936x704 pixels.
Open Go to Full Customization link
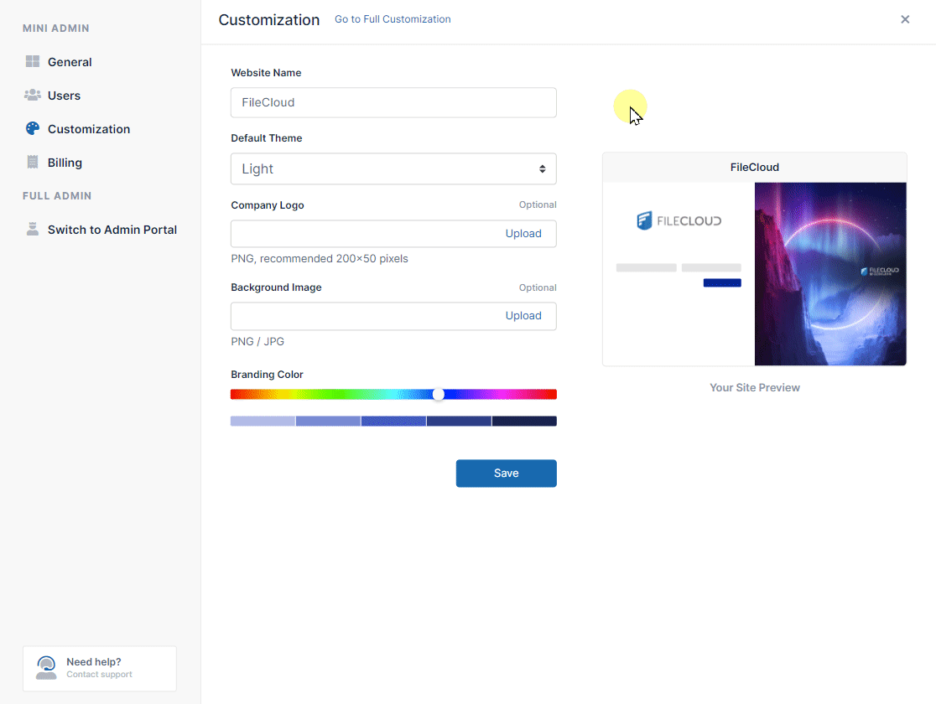coord(393,18)
